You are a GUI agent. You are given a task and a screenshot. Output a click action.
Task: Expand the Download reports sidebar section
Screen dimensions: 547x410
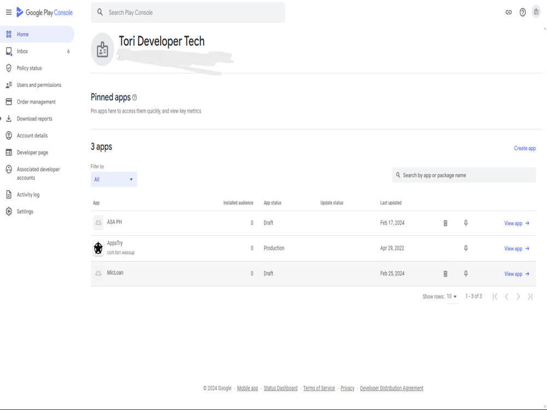[x=34, y=119]
